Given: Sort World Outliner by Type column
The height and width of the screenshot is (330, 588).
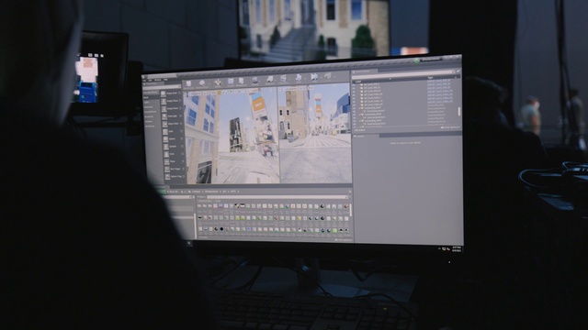Looking at the screenshot, I should pos(431,77).
